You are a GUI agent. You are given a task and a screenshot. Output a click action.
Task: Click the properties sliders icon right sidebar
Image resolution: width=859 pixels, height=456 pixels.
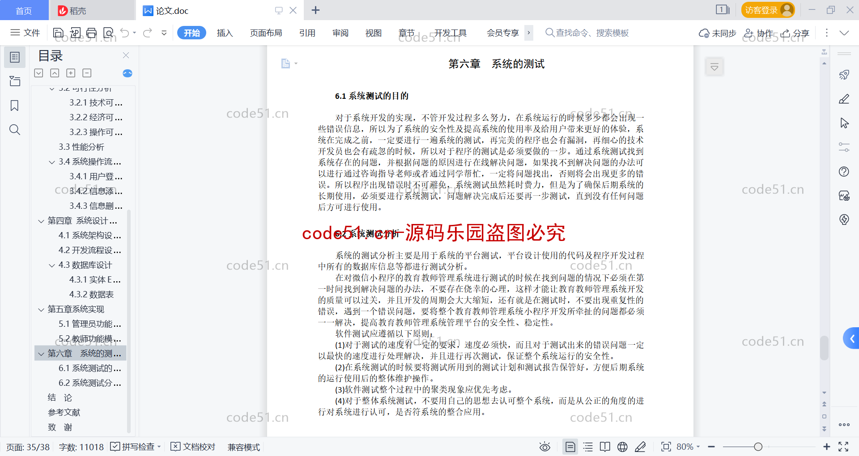(844, 147)
